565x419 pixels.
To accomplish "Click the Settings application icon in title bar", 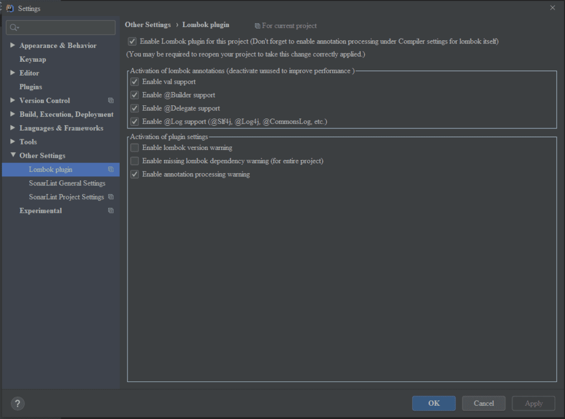I will [x=10, y=8].
